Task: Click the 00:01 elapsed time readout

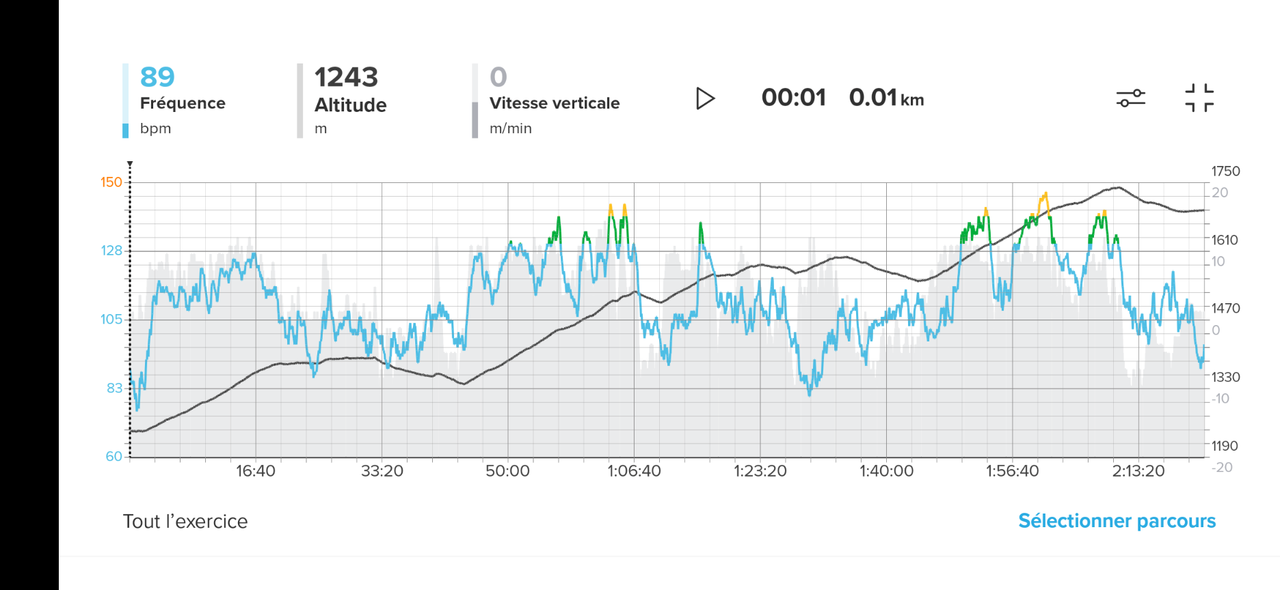Action: [x=794, y=98]
